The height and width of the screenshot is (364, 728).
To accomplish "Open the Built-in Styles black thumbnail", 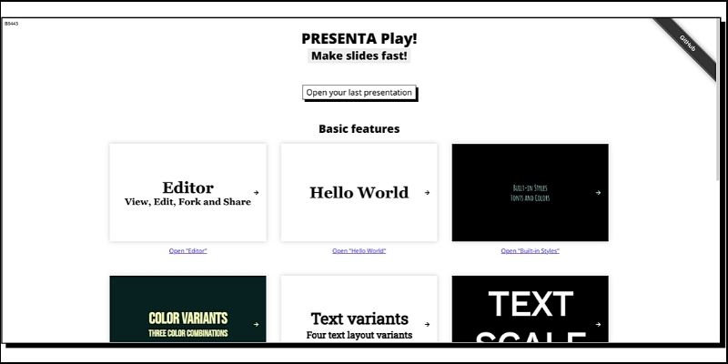I will point(531,193).
